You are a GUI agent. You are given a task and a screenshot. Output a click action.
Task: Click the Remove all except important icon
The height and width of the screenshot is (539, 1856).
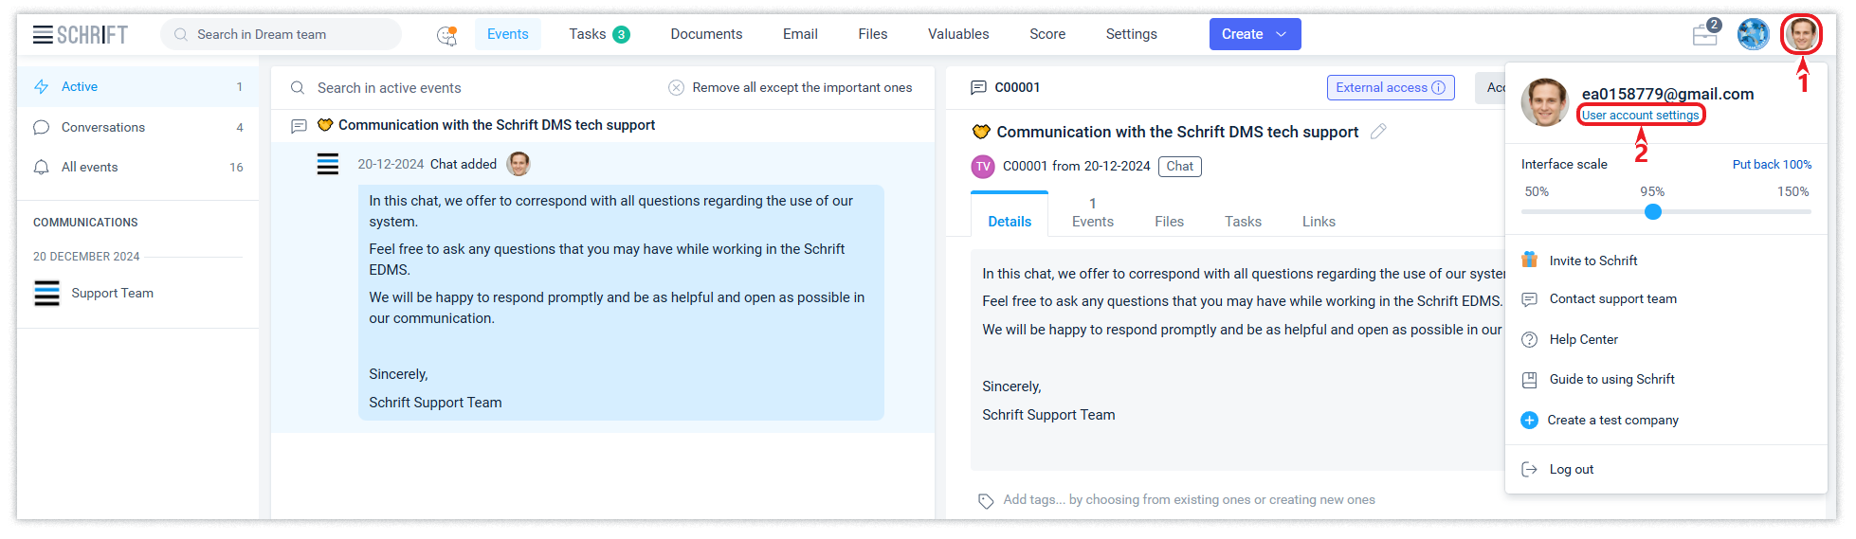[x=676, y=87]
